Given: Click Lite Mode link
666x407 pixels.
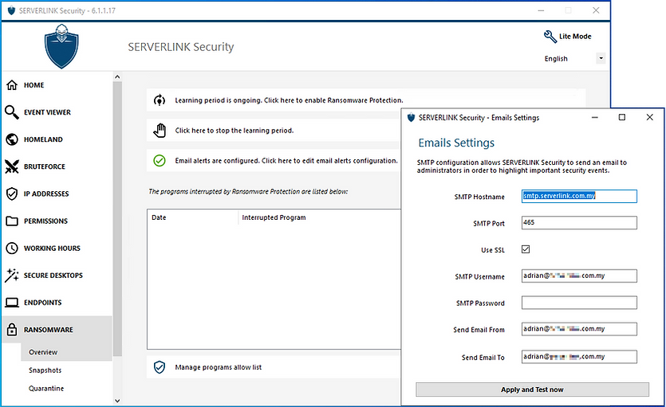Looking at the screenshot, I should [x=575, y=37].
